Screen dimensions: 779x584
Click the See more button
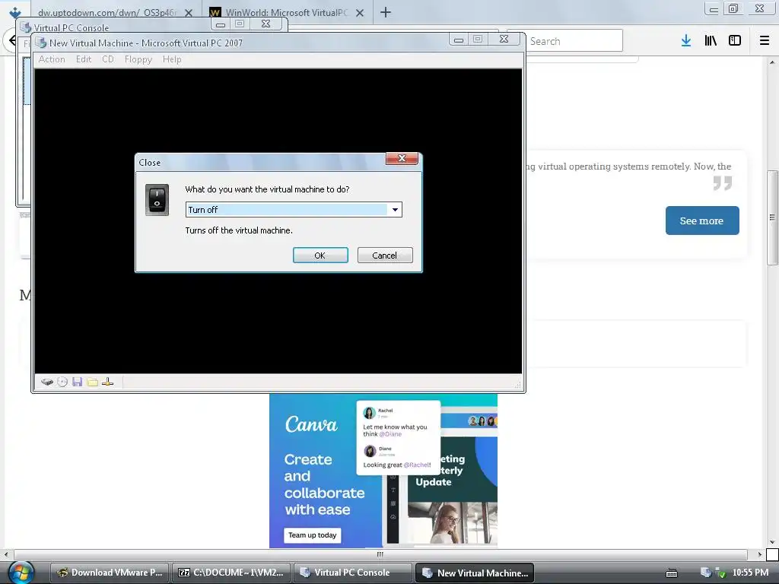point(702,221)
